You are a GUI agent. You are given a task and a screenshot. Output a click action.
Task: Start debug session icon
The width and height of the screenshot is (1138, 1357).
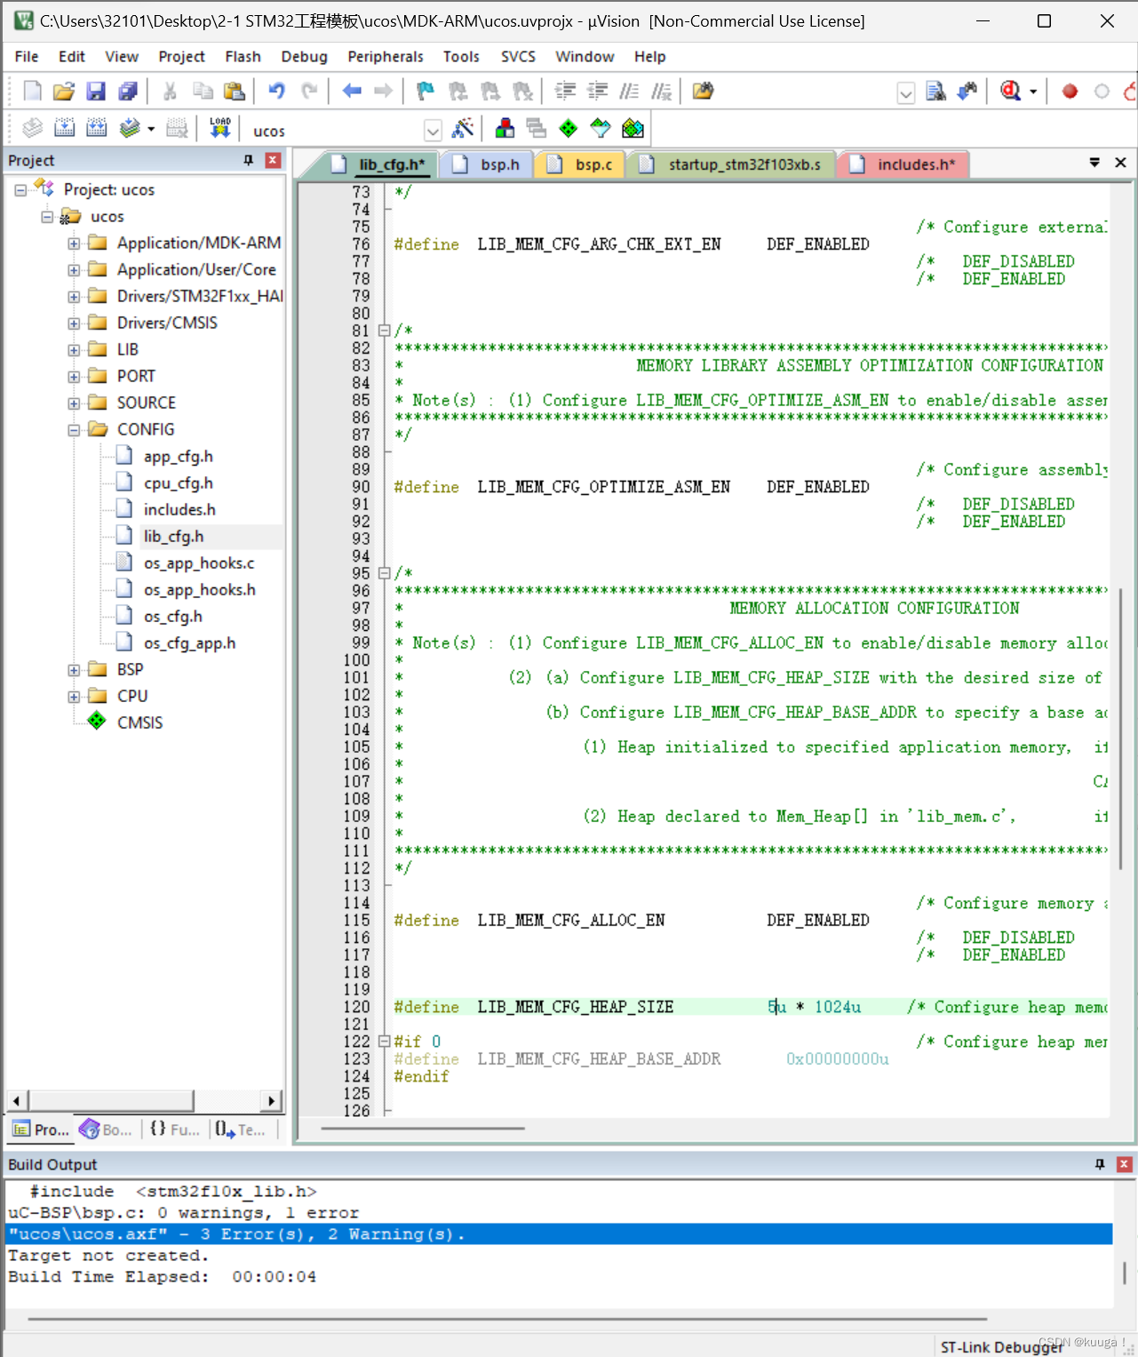coord(1010,91)
